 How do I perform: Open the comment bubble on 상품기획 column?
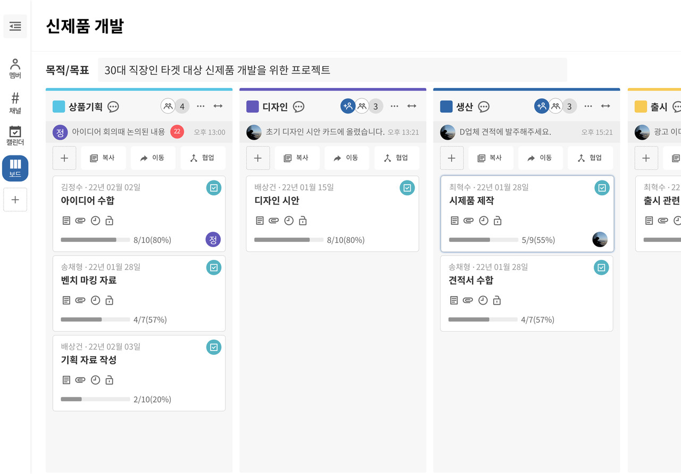click(x=113, y=107)
